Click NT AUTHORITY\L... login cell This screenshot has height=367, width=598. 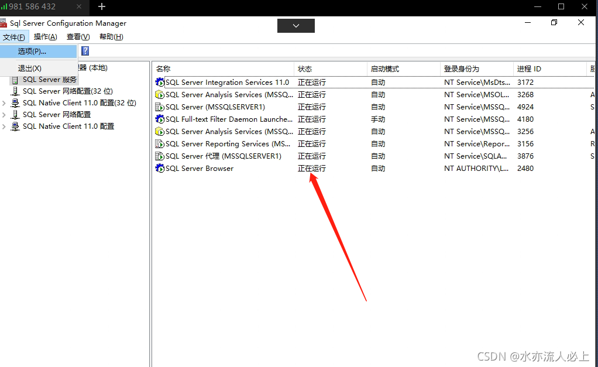coord(476,168)
